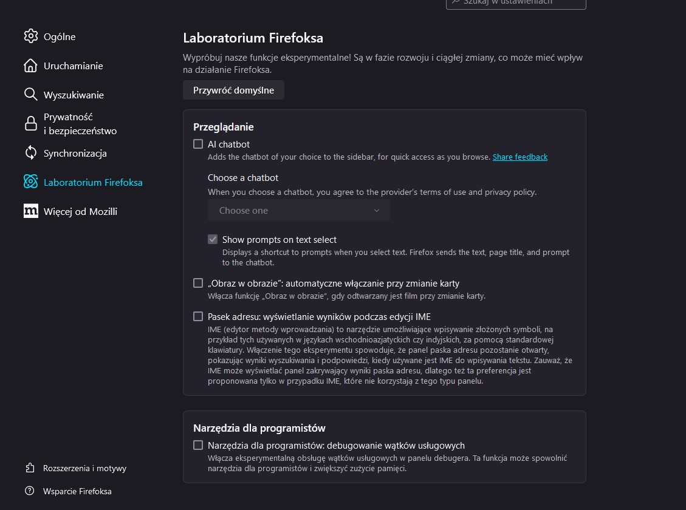Open Prywatność i bezpieczeństwo settings section
The width and height of the screenshot is (686, 510).
click(x=80, y=124)
